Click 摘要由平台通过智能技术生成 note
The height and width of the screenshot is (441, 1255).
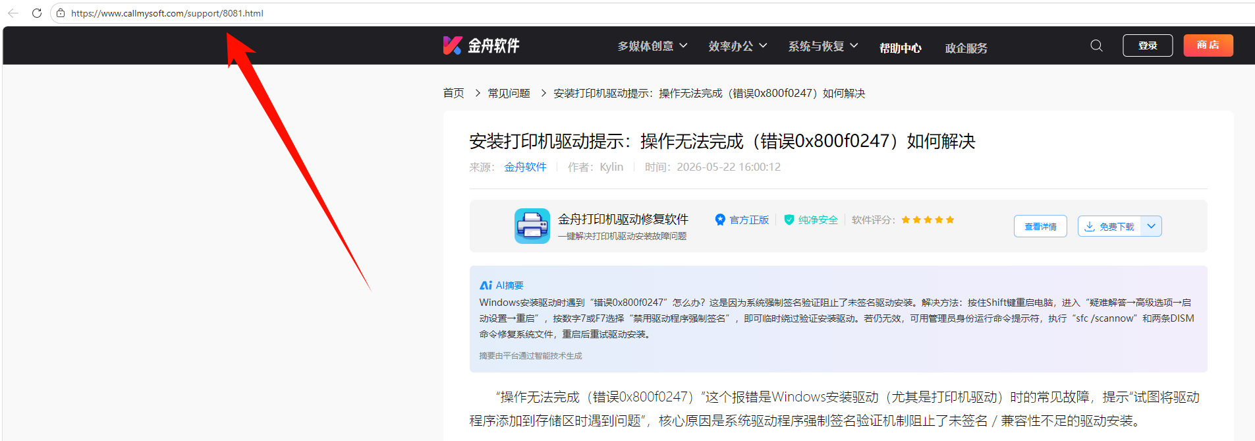click(x=530, y=356)
